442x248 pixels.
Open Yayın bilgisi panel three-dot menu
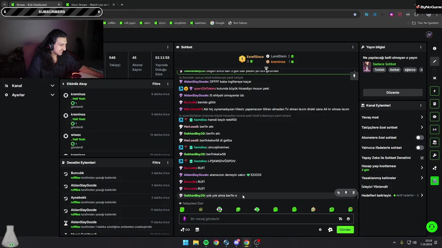(x=421, y=47)
